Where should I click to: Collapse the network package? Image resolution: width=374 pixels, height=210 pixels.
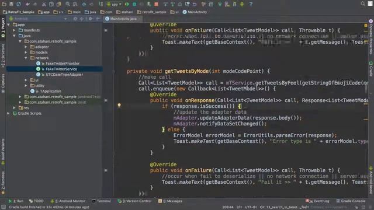pos(26,58)
